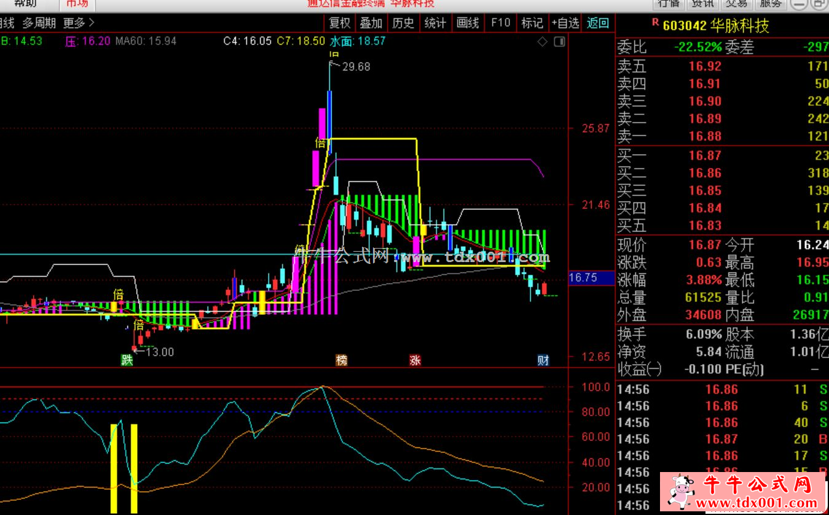Click the 25.87 price axis label
This screenshot has height=515, width=829.
pyautogui.click(x=596, y=129)
